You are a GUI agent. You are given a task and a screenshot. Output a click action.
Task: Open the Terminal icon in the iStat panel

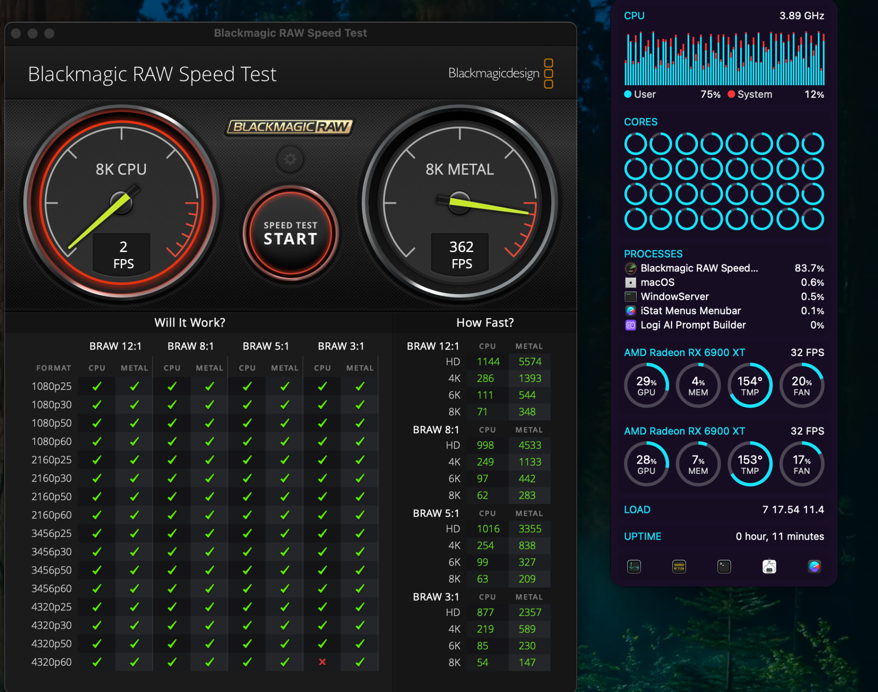point(724,566)
